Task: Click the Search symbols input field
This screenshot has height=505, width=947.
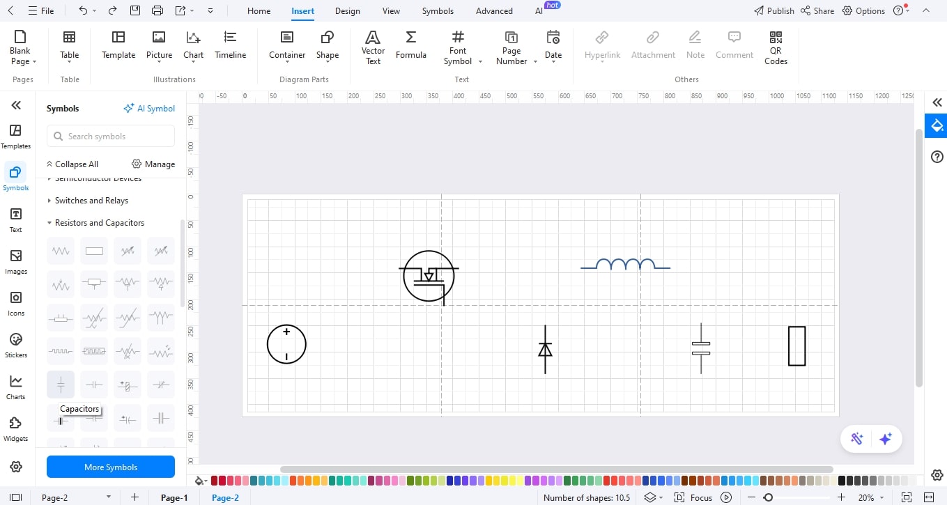Action: click(110, 136)
